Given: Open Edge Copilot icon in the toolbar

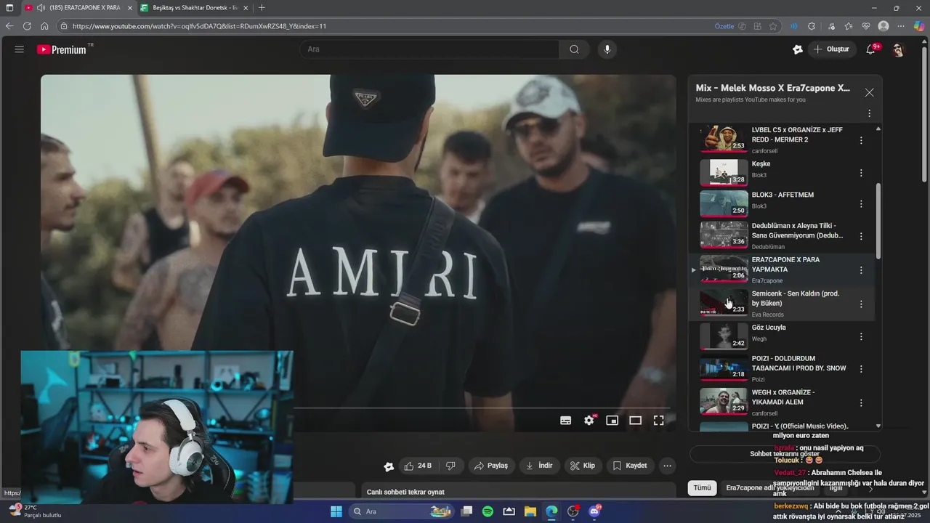Looking at the screenshot, I should pos(918,26).
